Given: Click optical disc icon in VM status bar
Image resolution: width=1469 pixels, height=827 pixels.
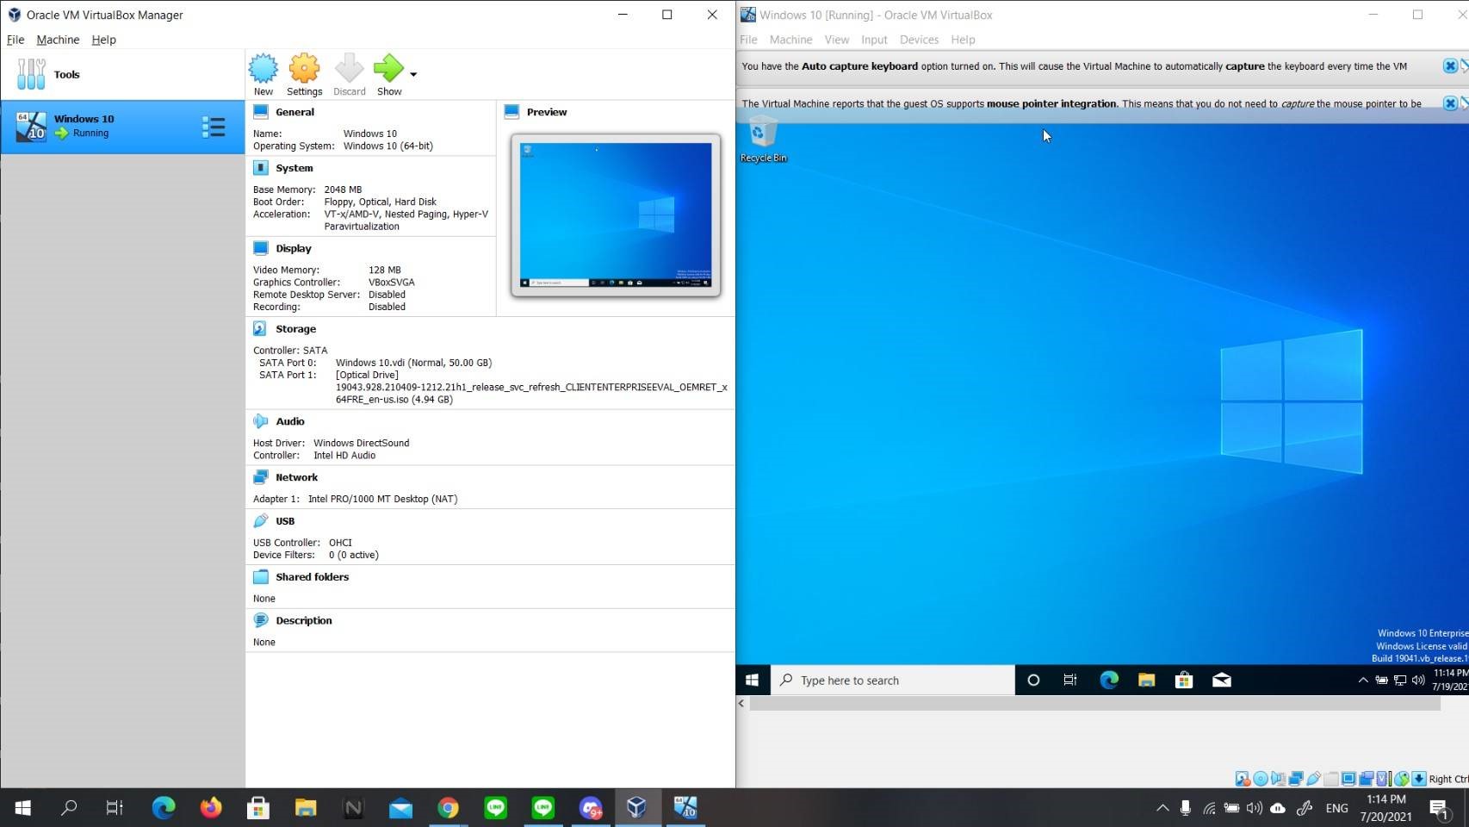Looking at the screenshot, I should (1261, 779).
